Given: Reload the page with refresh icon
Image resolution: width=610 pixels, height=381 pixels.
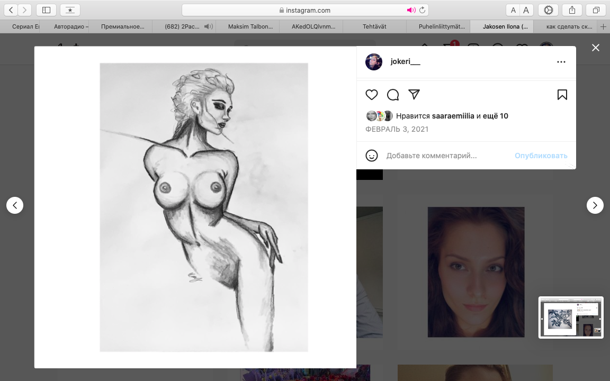Looking at the screenshot, I should 422,10.
